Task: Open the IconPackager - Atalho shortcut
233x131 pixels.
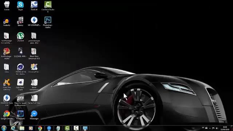Action: [6, 53]
